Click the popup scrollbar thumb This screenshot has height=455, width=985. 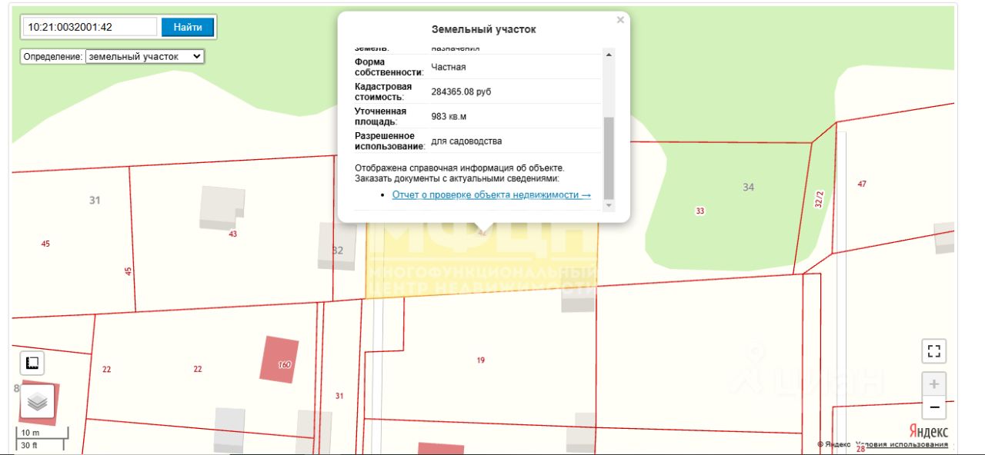click(x=609, y=158)
